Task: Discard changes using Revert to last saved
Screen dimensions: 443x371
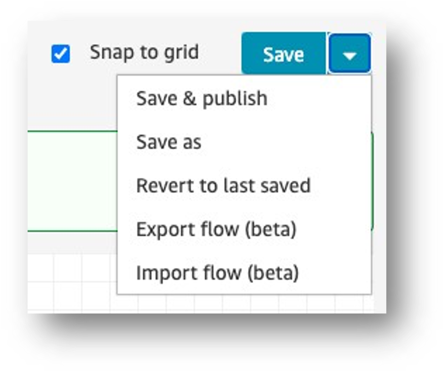Action: (223, 185)
